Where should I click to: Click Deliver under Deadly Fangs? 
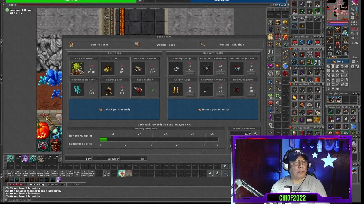click(x=190, y=73)
